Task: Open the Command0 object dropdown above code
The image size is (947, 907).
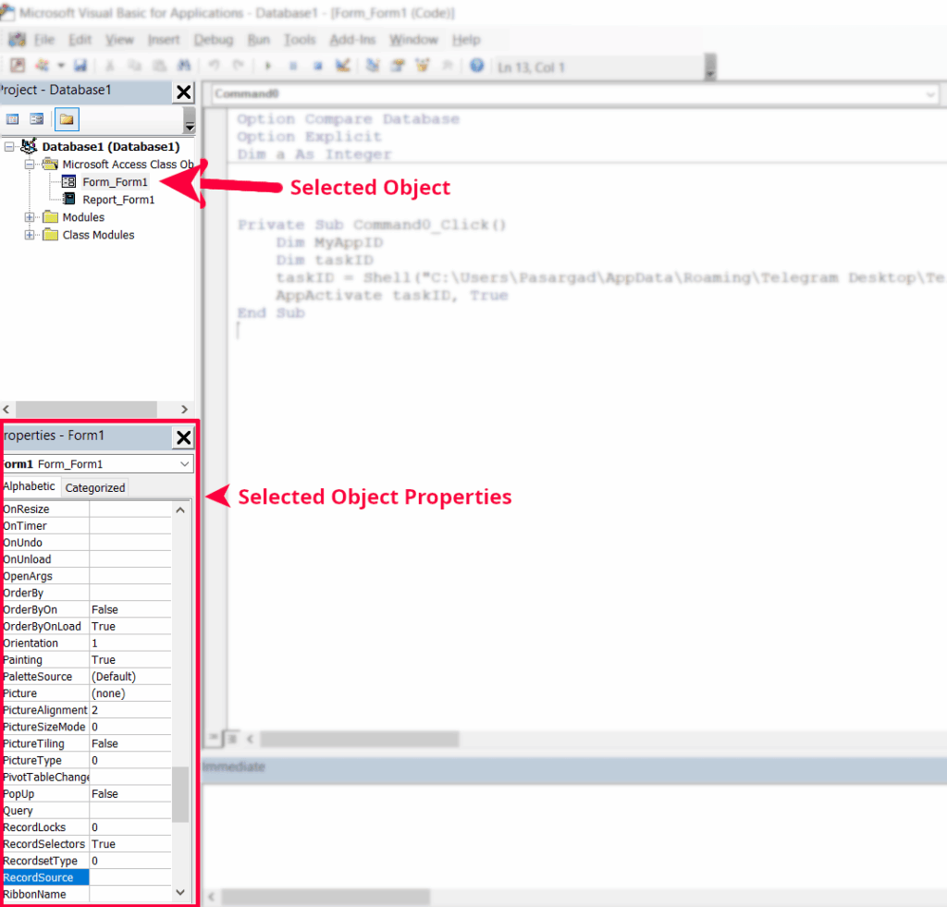Action: (x=930, y=94)
